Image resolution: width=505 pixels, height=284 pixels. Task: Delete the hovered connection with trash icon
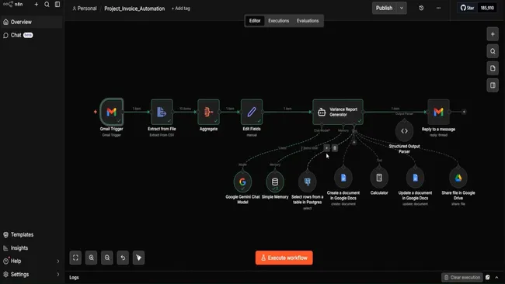(x=335, y=148)
